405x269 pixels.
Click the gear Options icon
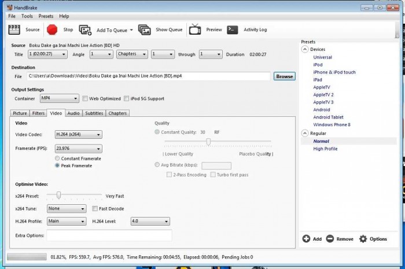coord(363,239)
